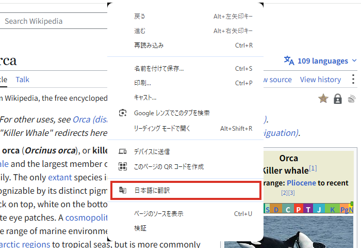The width and height of the screenshot is (361, 248).
Task: Select 戻る (Back) in context menu
Action: click(185, 17)
